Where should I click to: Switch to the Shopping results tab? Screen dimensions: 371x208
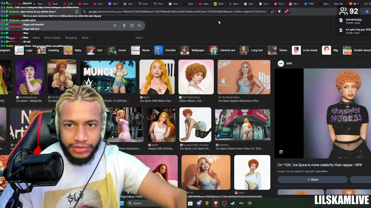tap(71, 38)
